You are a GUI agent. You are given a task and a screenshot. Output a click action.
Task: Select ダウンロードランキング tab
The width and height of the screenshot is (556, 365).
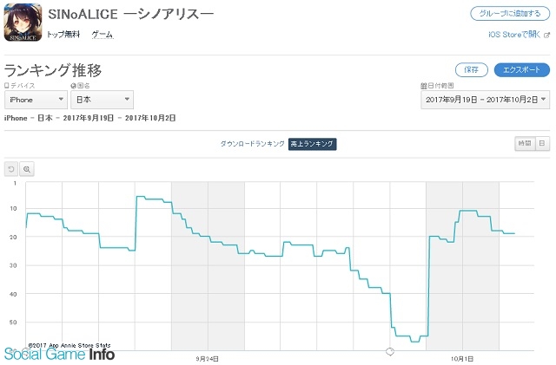252,144
